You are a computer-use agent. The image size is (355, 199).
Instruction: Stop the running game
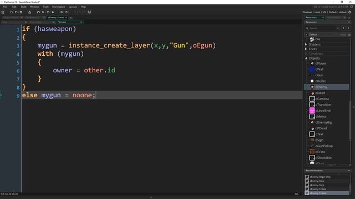(x=48, y=12)
